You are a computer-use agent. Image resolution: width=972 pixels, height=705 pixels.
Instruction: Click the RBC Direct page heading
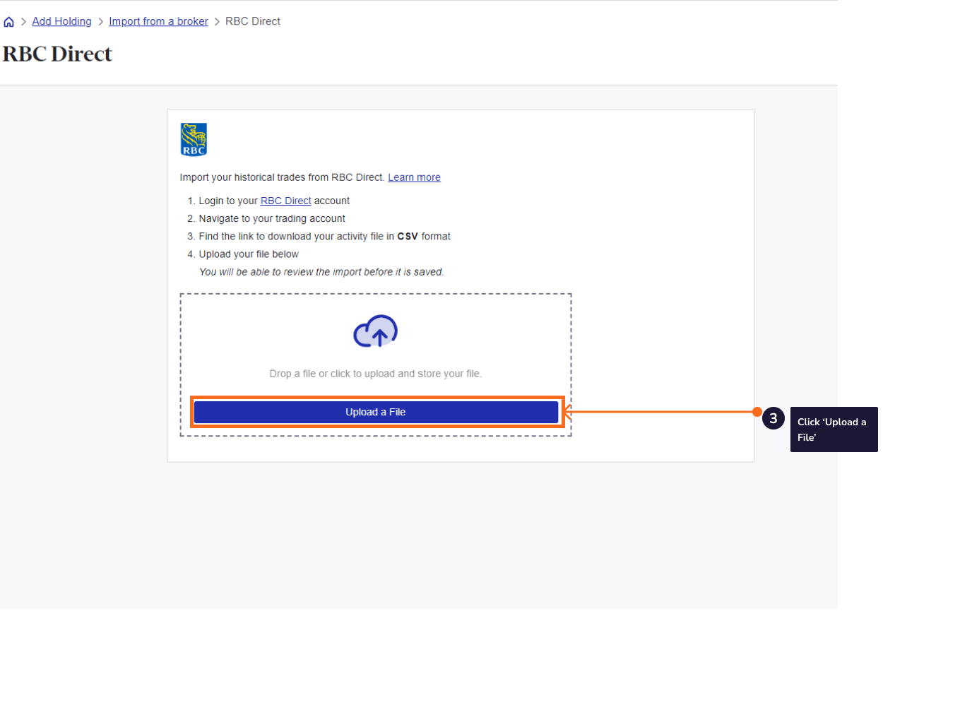click(x=57, y=54)
